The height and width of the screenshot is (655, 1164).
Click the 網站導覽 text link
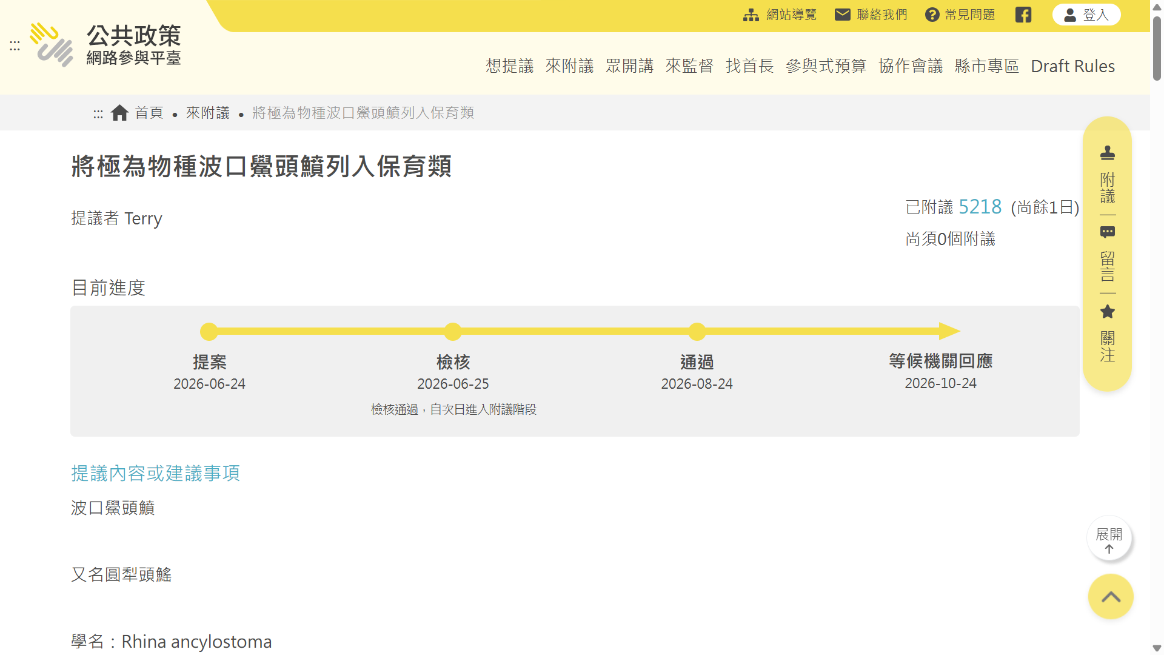click(x=791, y=15)
